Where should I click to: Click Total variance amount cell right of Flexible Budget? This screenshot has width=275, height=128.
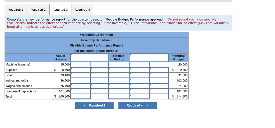tap(140, 96)
